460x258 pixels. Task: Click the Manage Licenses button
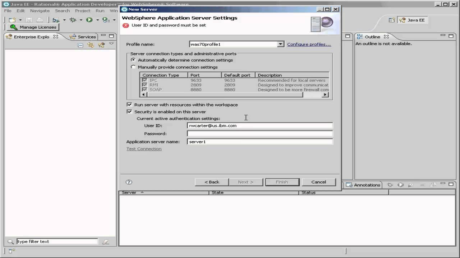pyautogui.click(x=33, y=27)
